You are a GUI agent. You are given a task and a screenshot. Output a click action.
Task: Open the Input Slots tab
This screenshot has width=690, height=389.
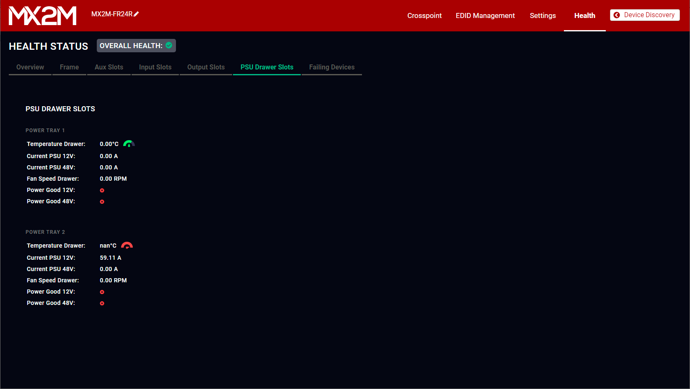coord(155,67)
